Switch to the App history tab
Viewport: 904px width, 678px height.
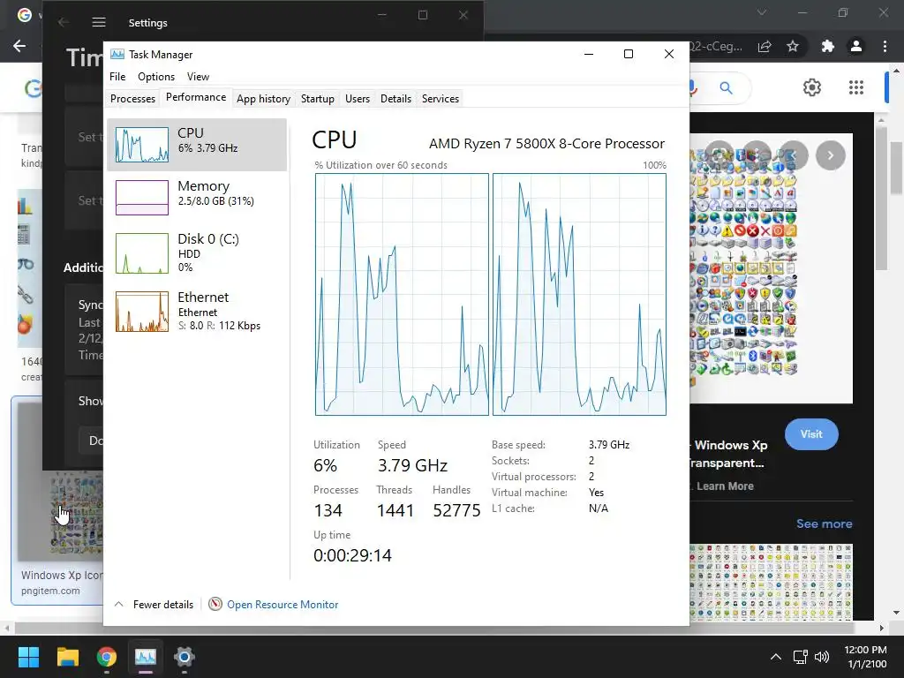tap(263, 99)
